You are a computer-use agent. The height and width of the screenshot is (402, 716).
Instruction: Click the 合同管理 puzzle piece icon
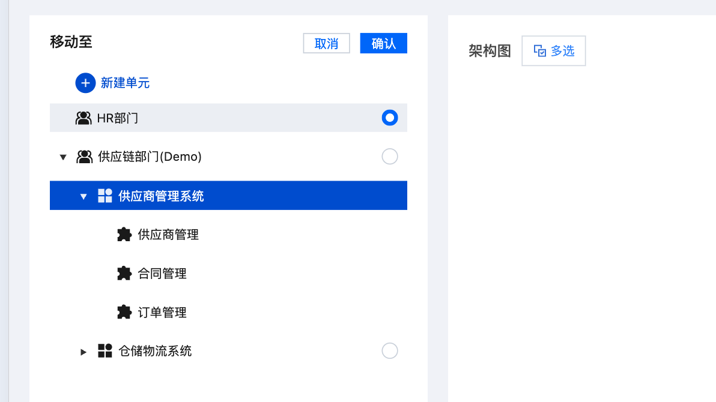[124, 274]
